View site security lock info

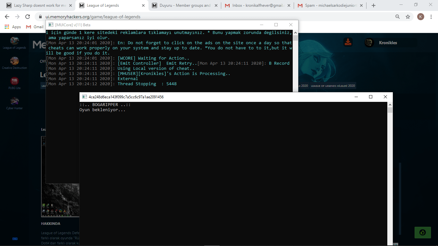click(x=40, y=17)
